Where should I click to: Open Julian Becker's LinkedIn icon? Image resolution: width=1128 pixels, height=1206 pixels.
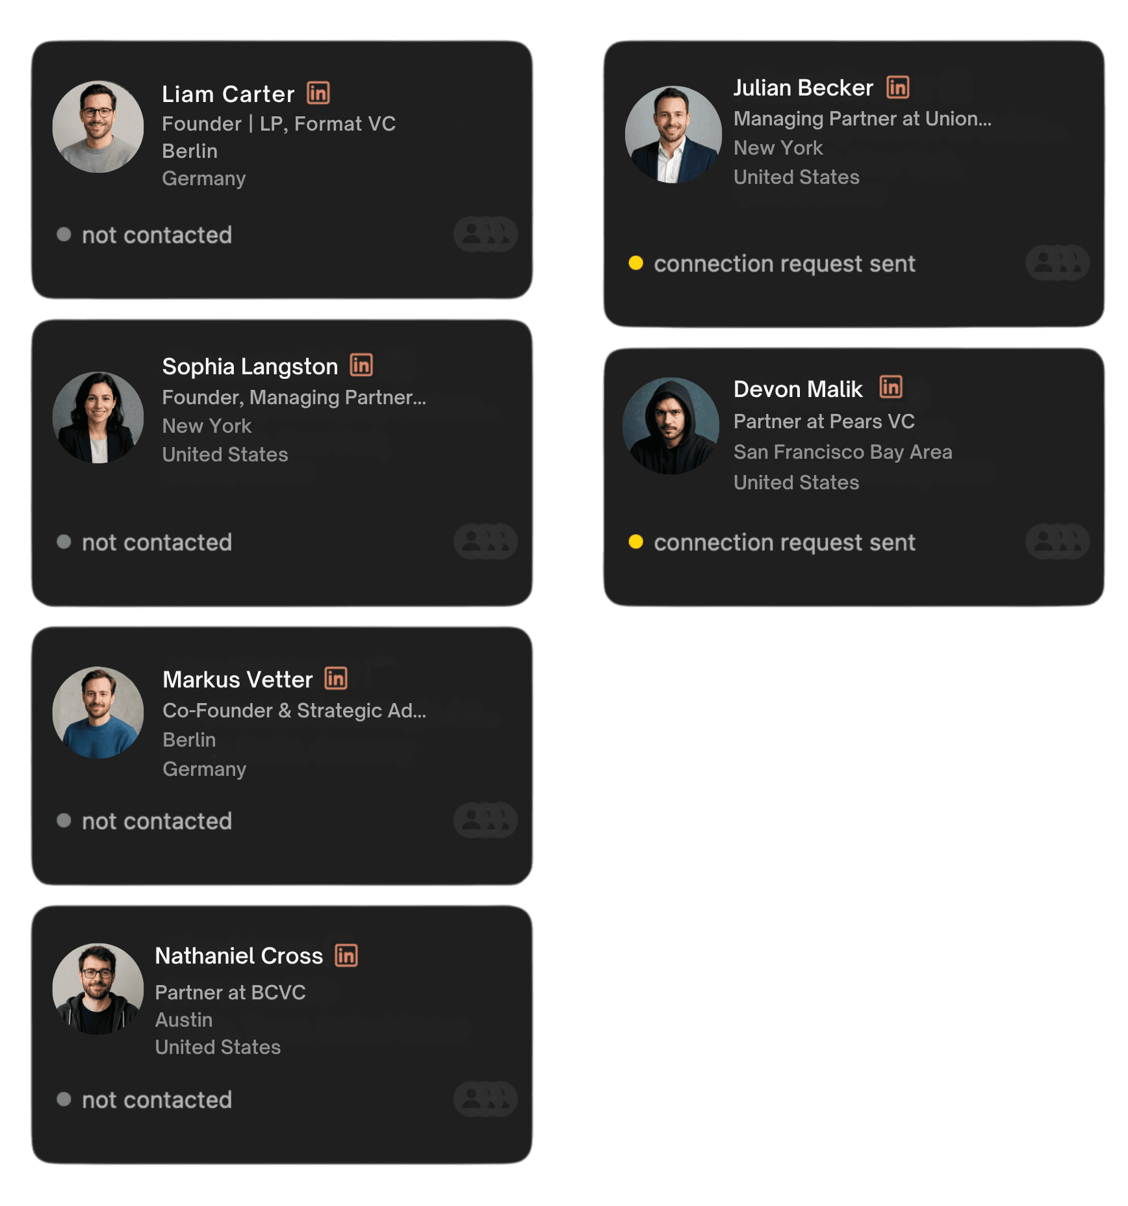pyautogui.click(x=898, y=86)
